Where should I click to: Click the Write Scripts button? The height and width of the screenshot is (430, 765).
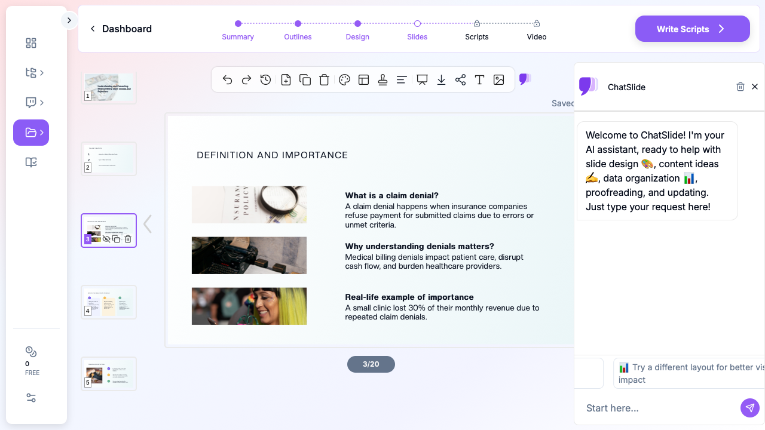tap(692, 29)
